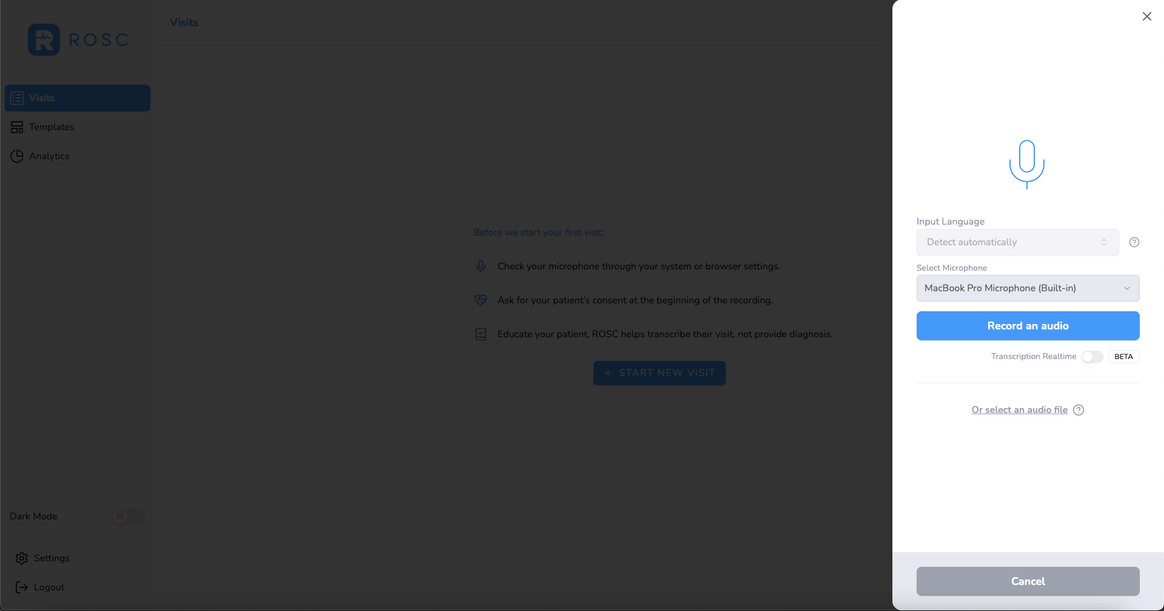Switch to the Analytics section
This screenshot has width=1164, height=611.
click(x=50, y=156)
